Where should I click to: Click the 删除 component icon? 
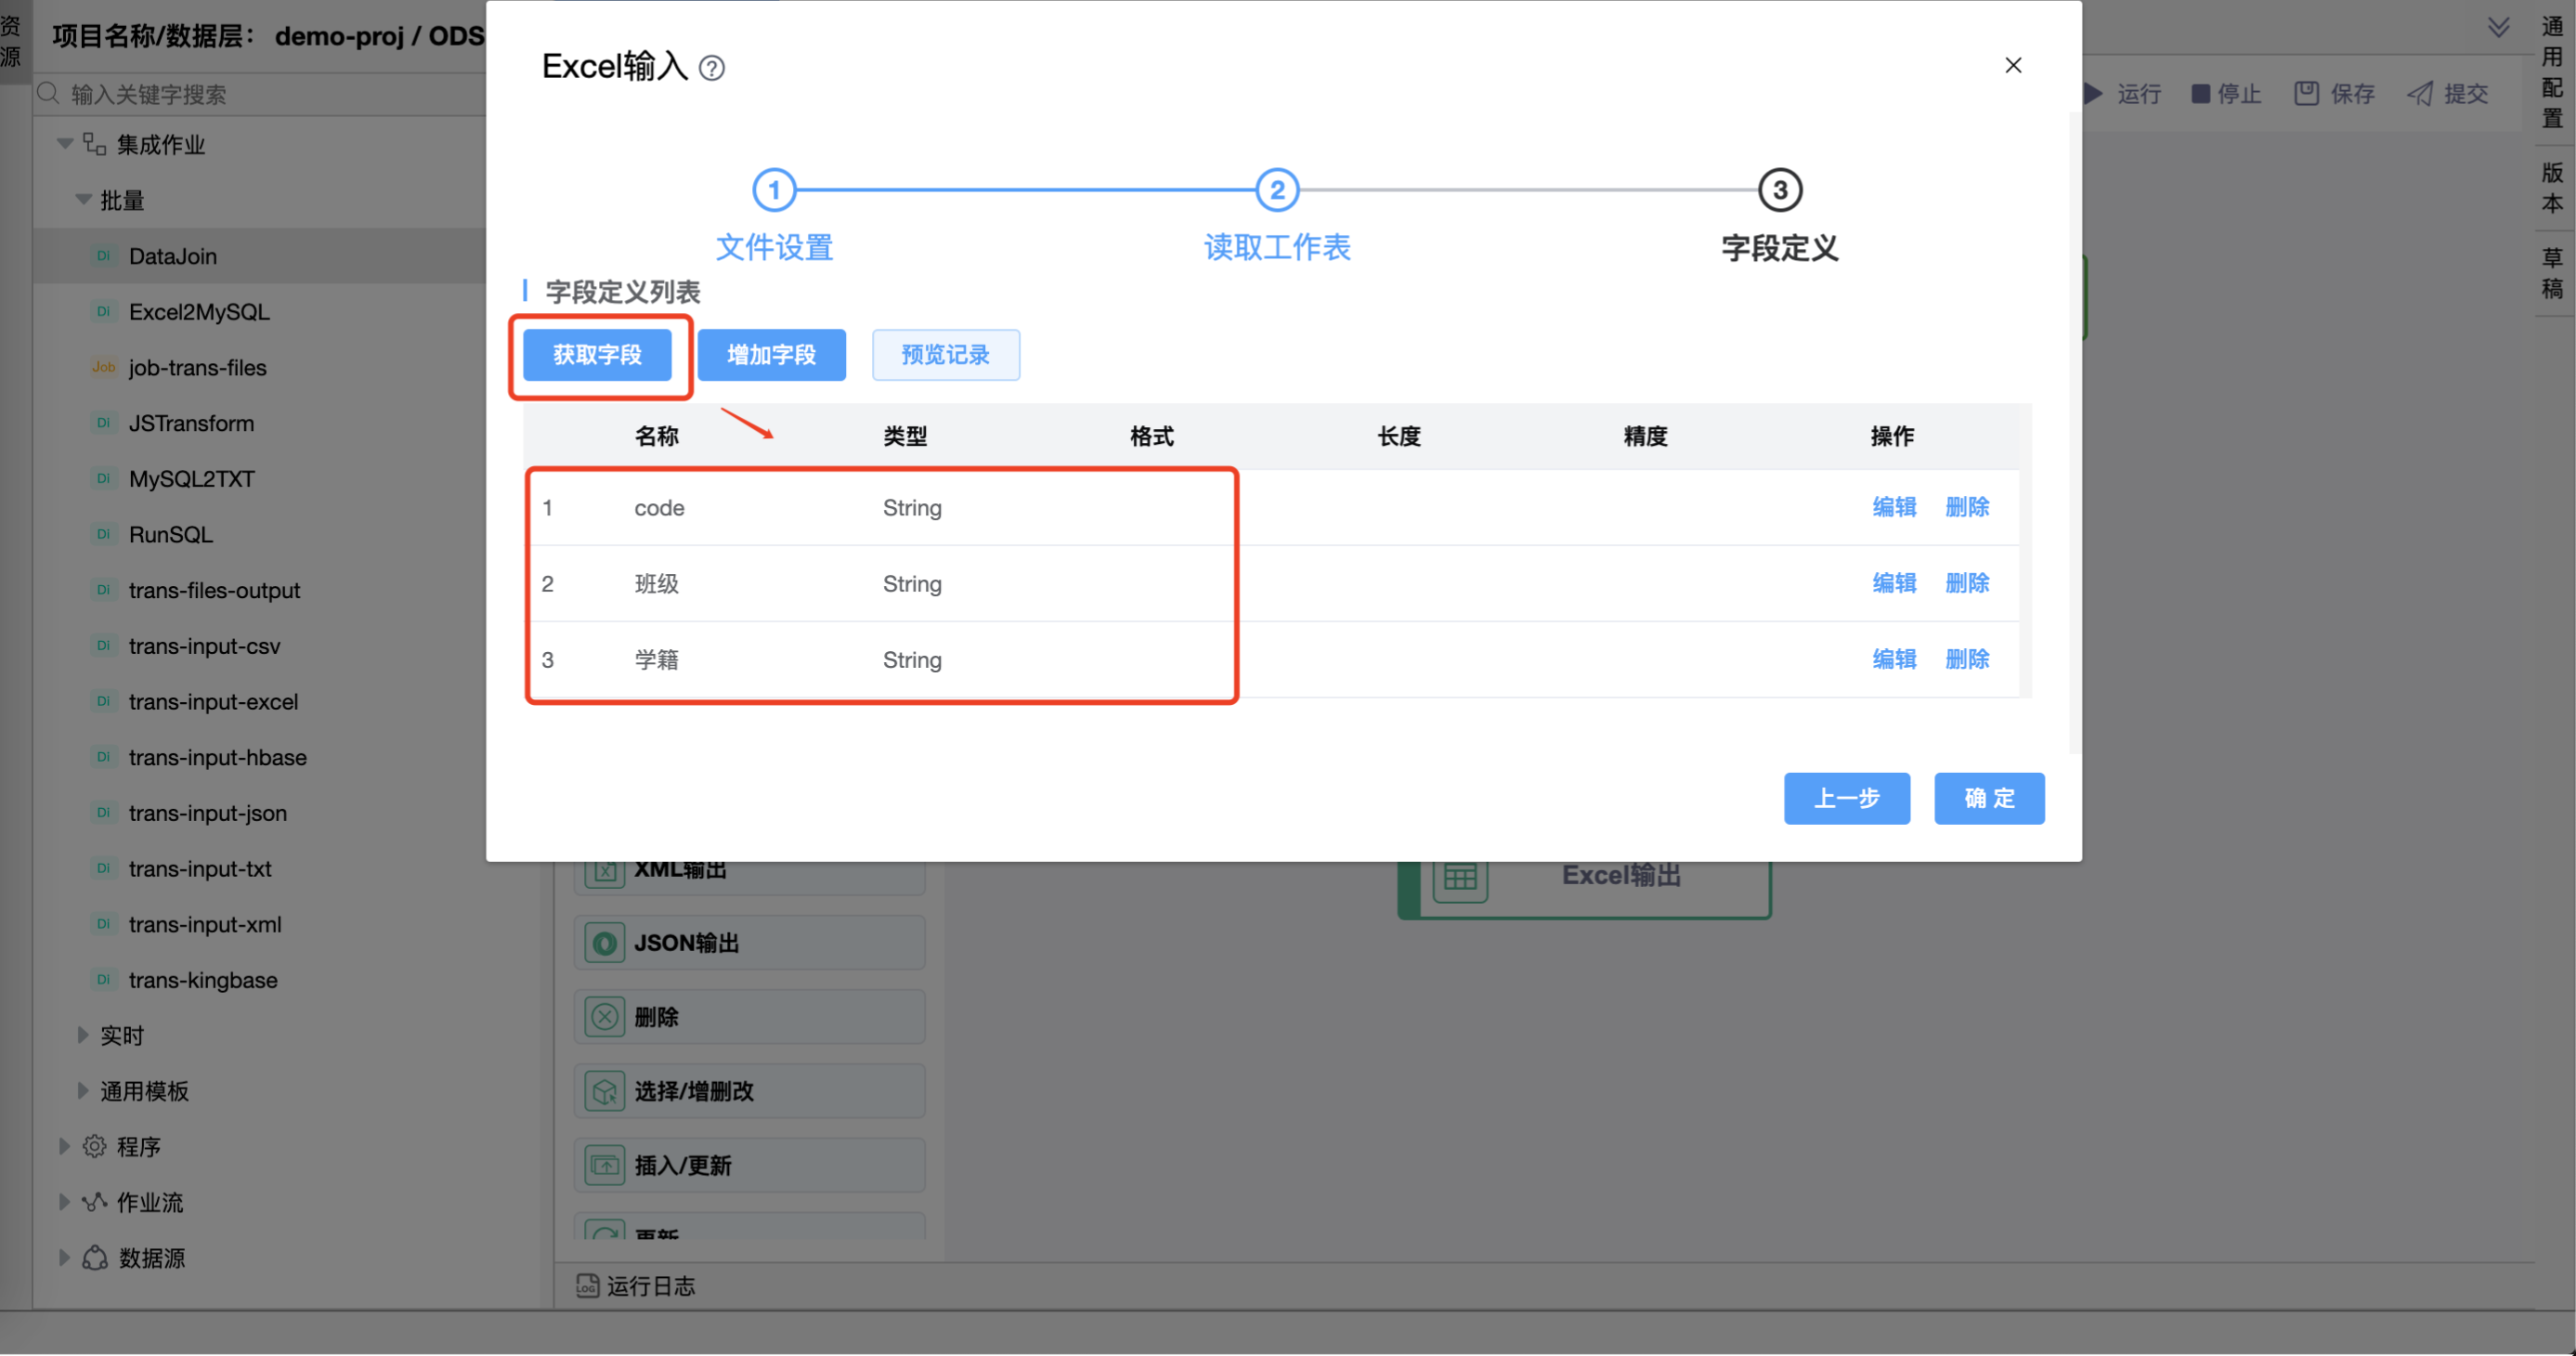coord(604,1017)
